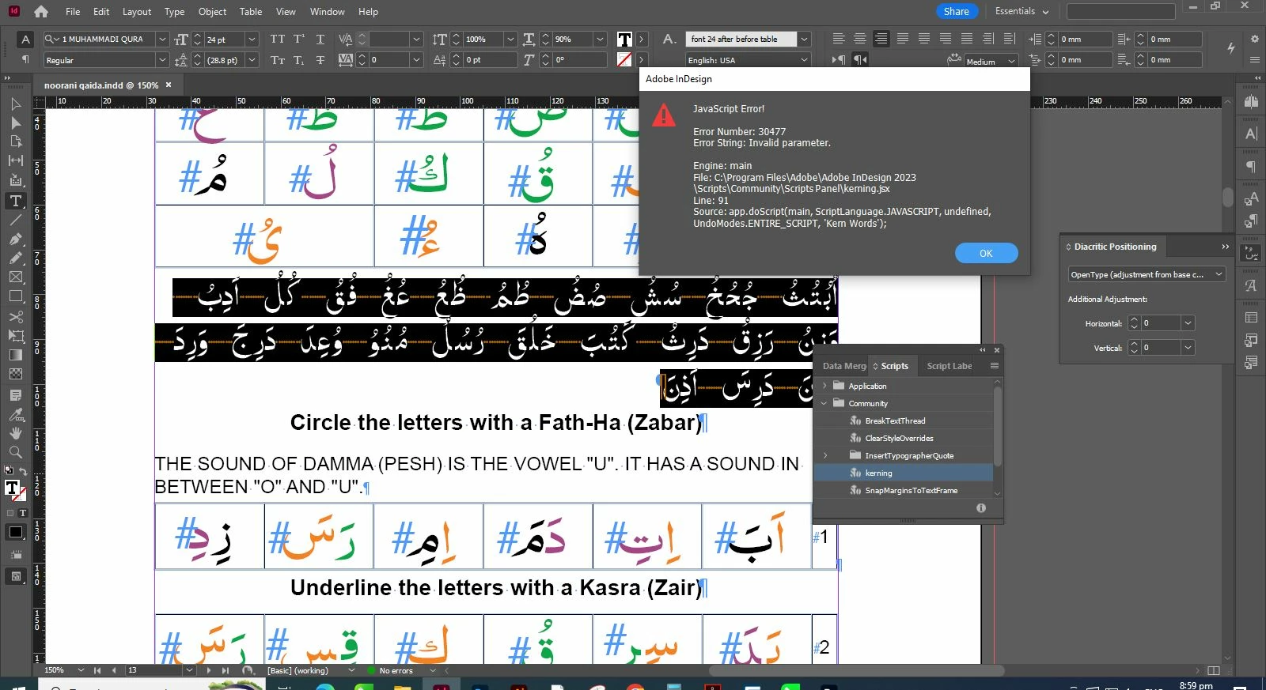Click the horizontal scale 90% field

point(572,39)
